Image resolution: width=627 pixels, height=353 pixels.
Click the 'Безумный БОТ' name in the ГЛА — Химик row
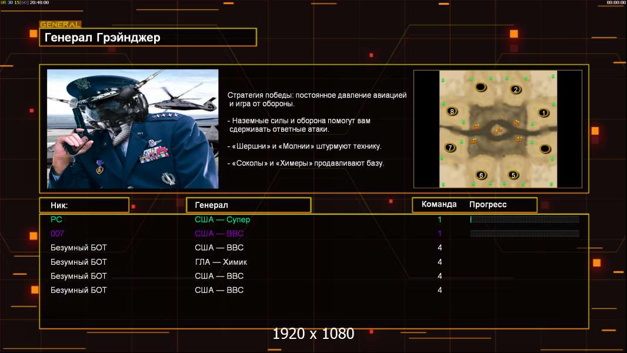tap(79, 262)
